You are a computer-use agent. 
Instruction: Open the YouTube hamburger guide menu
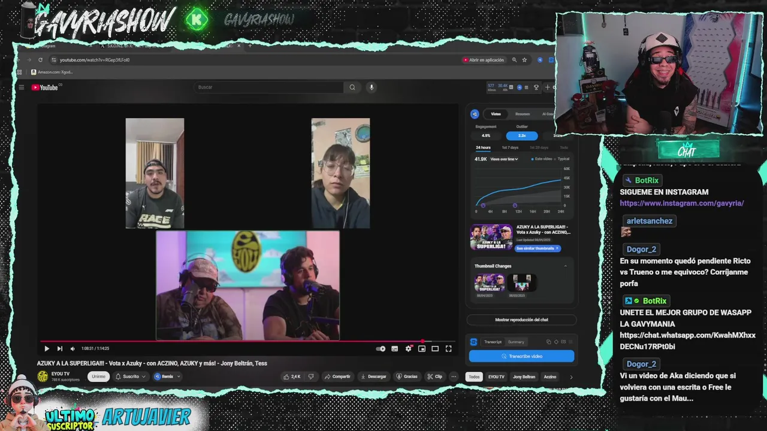(21, 87)
